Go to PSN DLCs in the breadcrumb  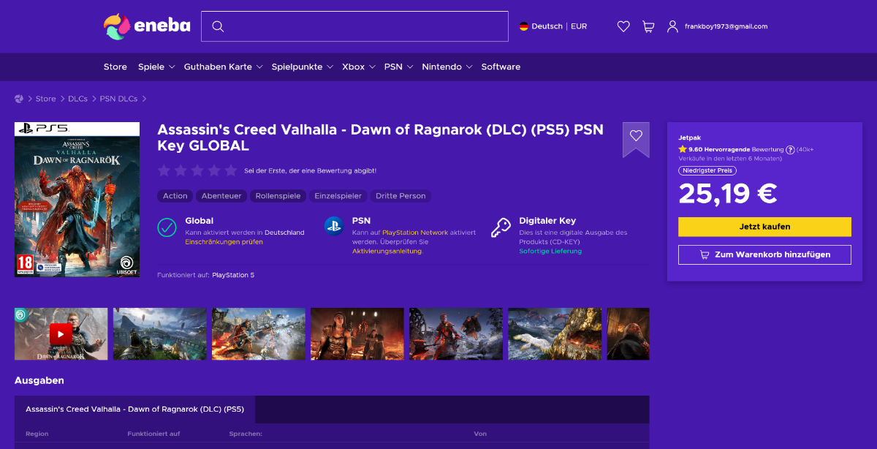118,99
